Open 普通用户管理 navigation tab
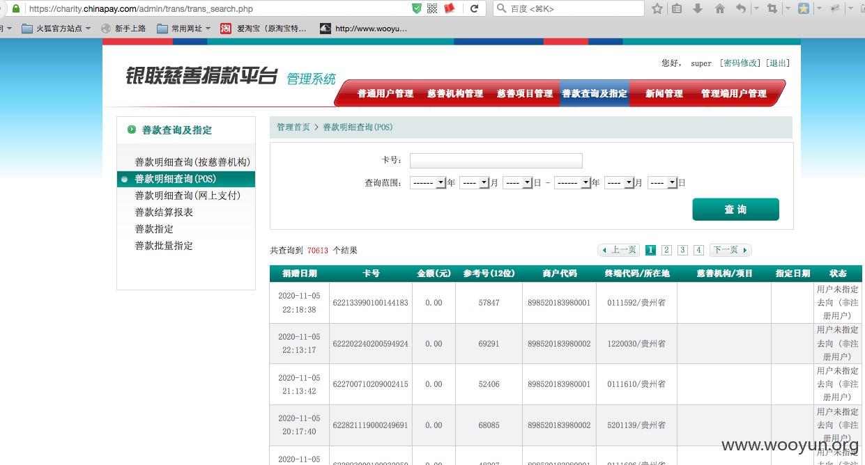This screenshot has height=465, width=865. click(385, 93)
